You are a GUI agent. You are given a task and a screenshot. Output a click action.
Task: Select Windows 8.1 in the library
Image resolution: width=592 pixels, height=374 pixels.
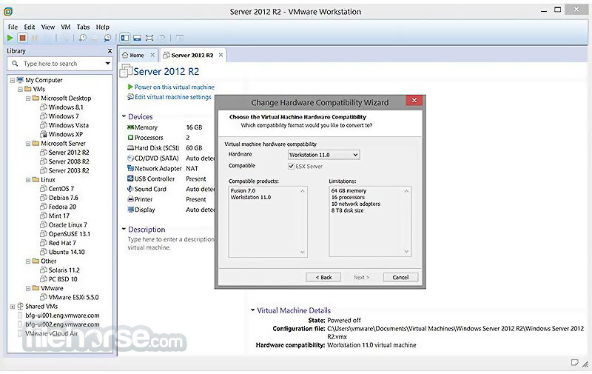(x=66, y=107)
